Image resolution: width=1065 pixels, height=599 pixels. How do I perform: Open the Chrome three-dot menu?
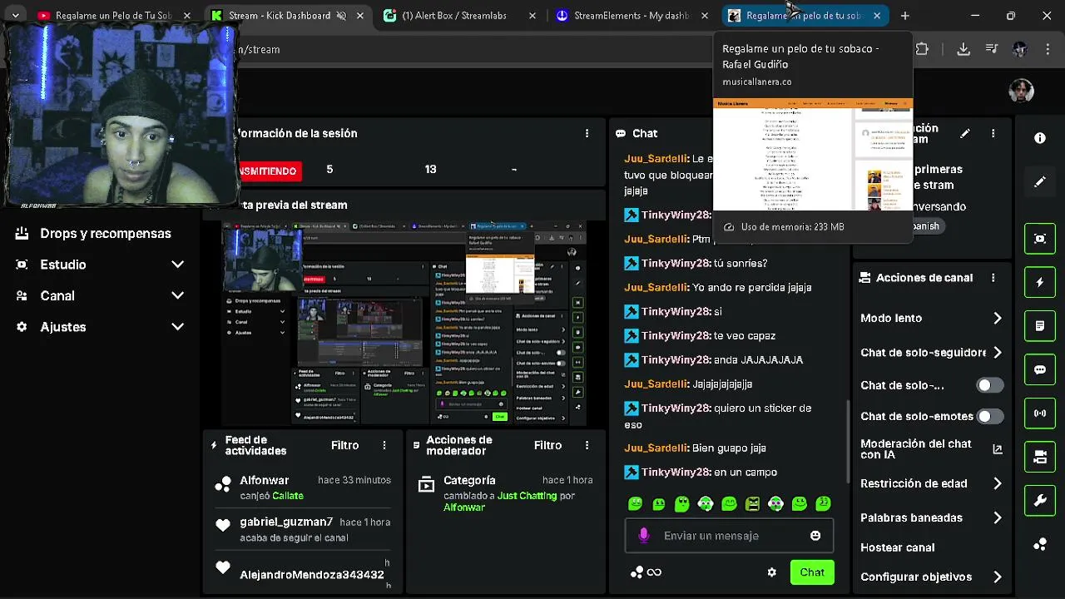point(1047,49)
